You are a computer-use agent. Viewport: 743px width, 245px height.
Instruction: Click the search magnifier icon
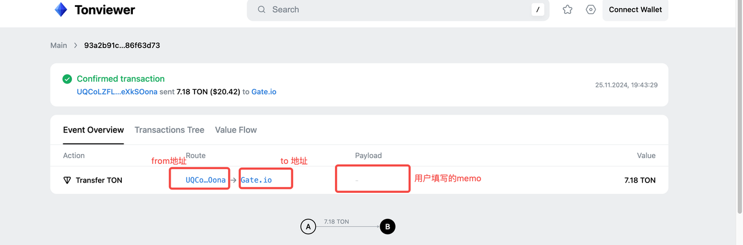click(262, 10)
